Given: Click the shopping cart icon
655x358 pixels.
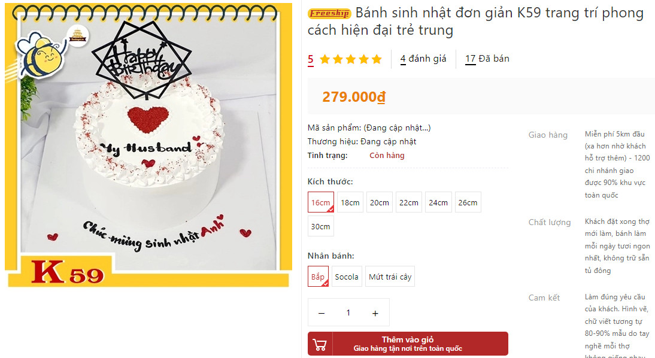Looking at the screenshot, I should pyautogui.click(x=320, y=345).
